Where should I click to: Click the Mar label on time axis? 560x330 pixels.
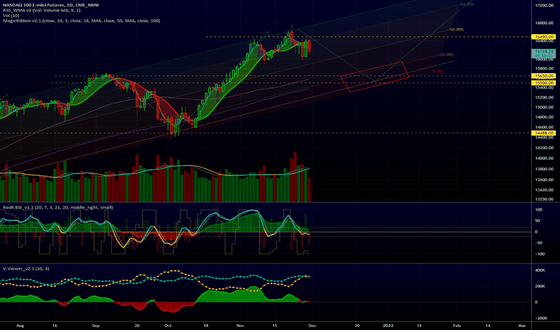pos(522,326)
